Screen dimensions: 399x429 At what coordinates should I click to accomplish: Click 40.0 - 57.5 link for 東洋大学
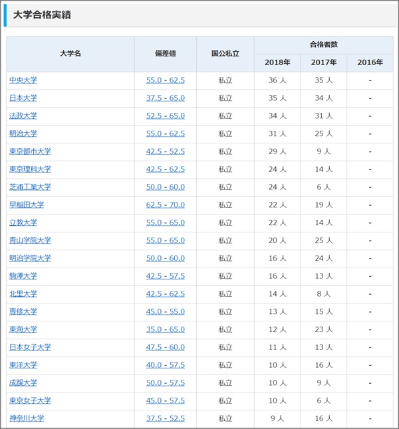[165, 365]
